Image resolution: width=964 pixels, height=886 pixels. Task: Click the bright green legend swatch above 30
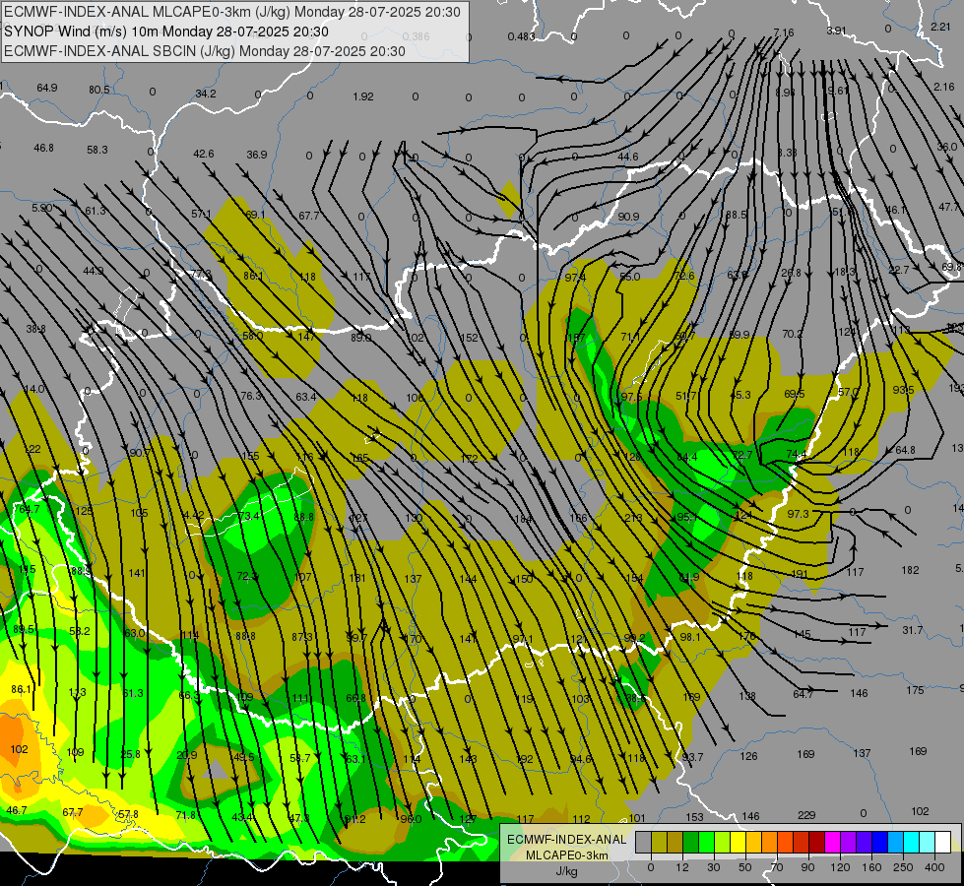coord(707,842)
